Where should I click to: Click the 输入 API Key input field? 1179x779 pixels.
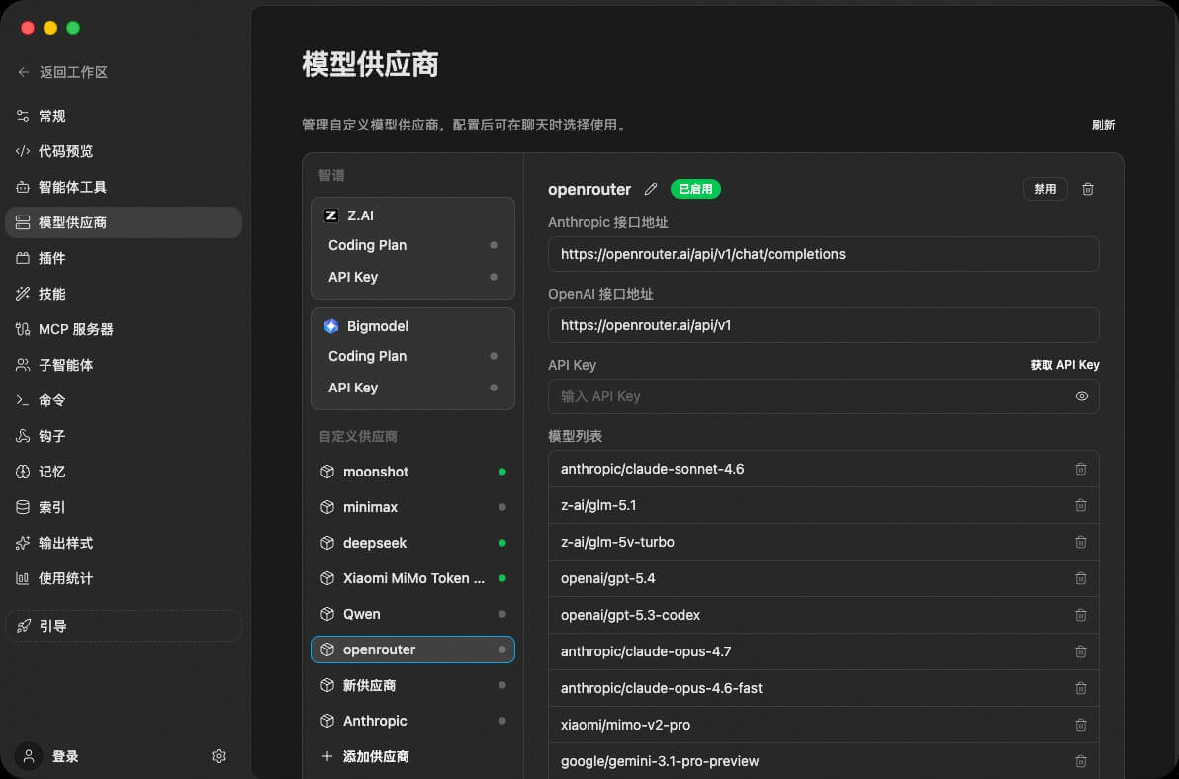tap(823, 396)
